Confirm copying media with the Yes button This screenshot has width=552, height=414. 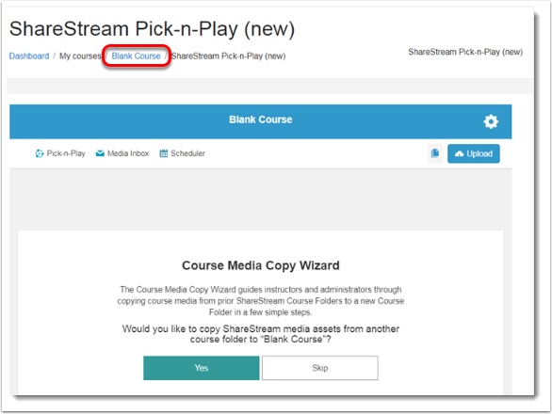tap(201, 368)
